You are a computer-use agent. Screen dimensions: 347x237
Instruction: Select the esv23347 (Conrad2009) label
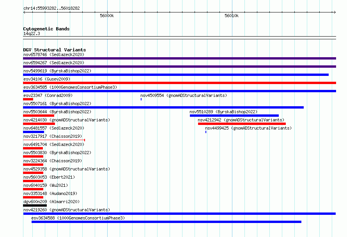(x=48, y=95)
